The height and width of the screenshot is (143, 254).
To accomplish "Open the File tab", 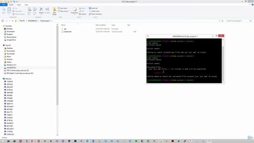I will pyautogui.click(x=4, y=5).
